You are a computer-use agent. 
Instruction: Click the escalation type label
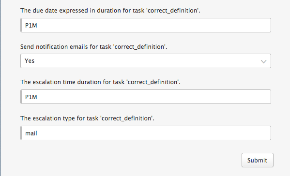click(87, 118)
